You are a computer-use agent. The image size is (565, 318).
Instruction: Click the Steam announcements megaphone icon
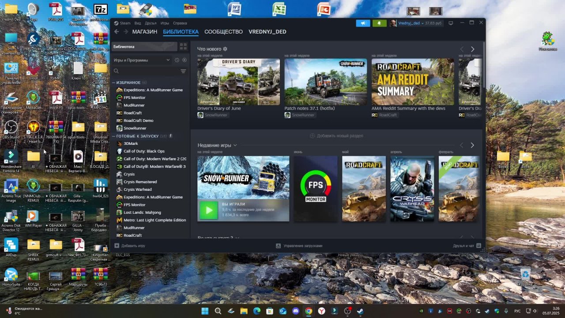tap(363, 23)
